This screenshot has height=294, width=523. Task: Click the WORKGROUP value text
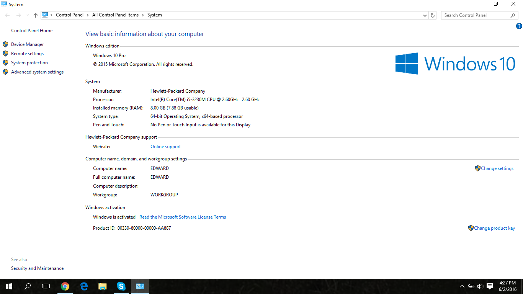click(164, 195)
